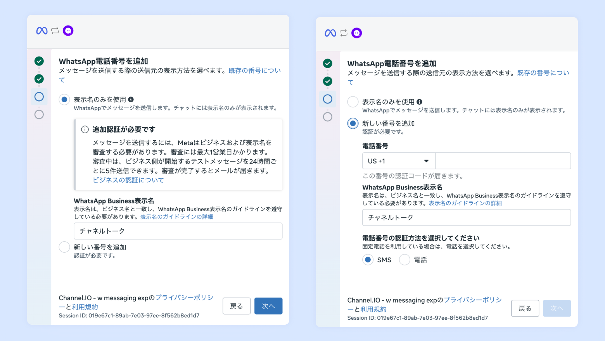The width and height of the screenshot is (605, 341).
Task: Select 新しい番号を追加 radio in right dialog
Action: click(353, 124)
